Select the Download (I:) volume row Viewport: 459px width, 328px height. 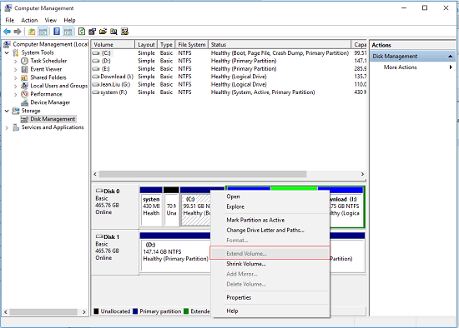(229, 77)
